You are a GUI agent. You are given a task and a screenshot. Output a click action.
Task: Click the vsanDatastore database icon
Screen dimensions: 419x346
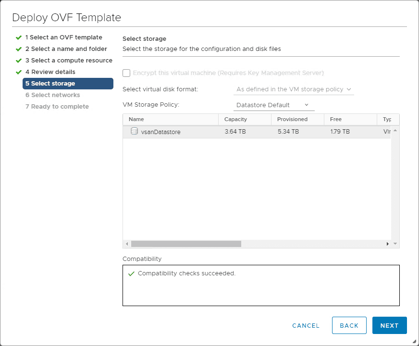coord(134,131)
